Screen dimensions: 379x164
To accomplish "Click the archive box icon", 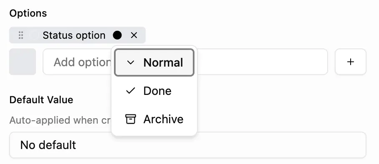I will (131, 119).
